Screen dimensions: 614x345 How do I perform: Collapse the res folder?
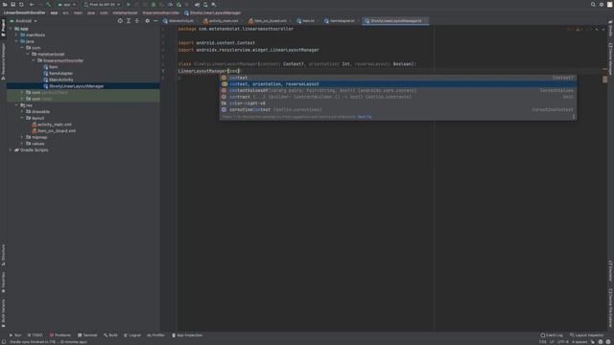tap(16, 105)
